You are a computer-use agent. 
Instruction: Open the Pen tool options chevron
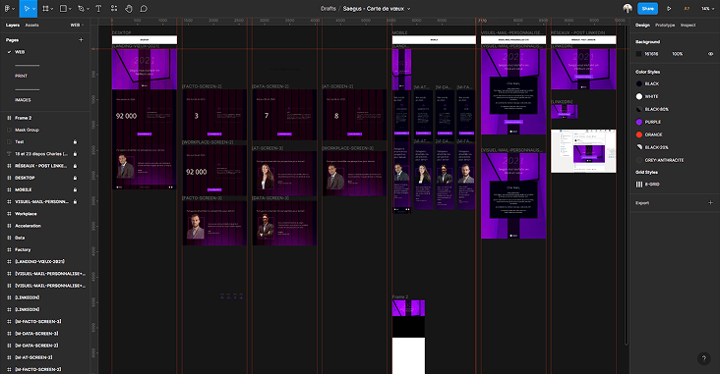coord(89,9)
